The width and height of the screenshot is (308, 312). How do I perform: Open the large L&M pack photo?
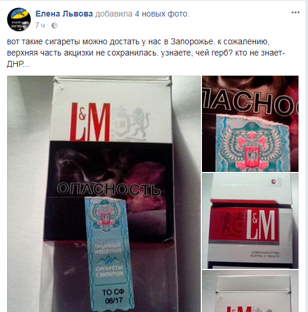point(104,194)
